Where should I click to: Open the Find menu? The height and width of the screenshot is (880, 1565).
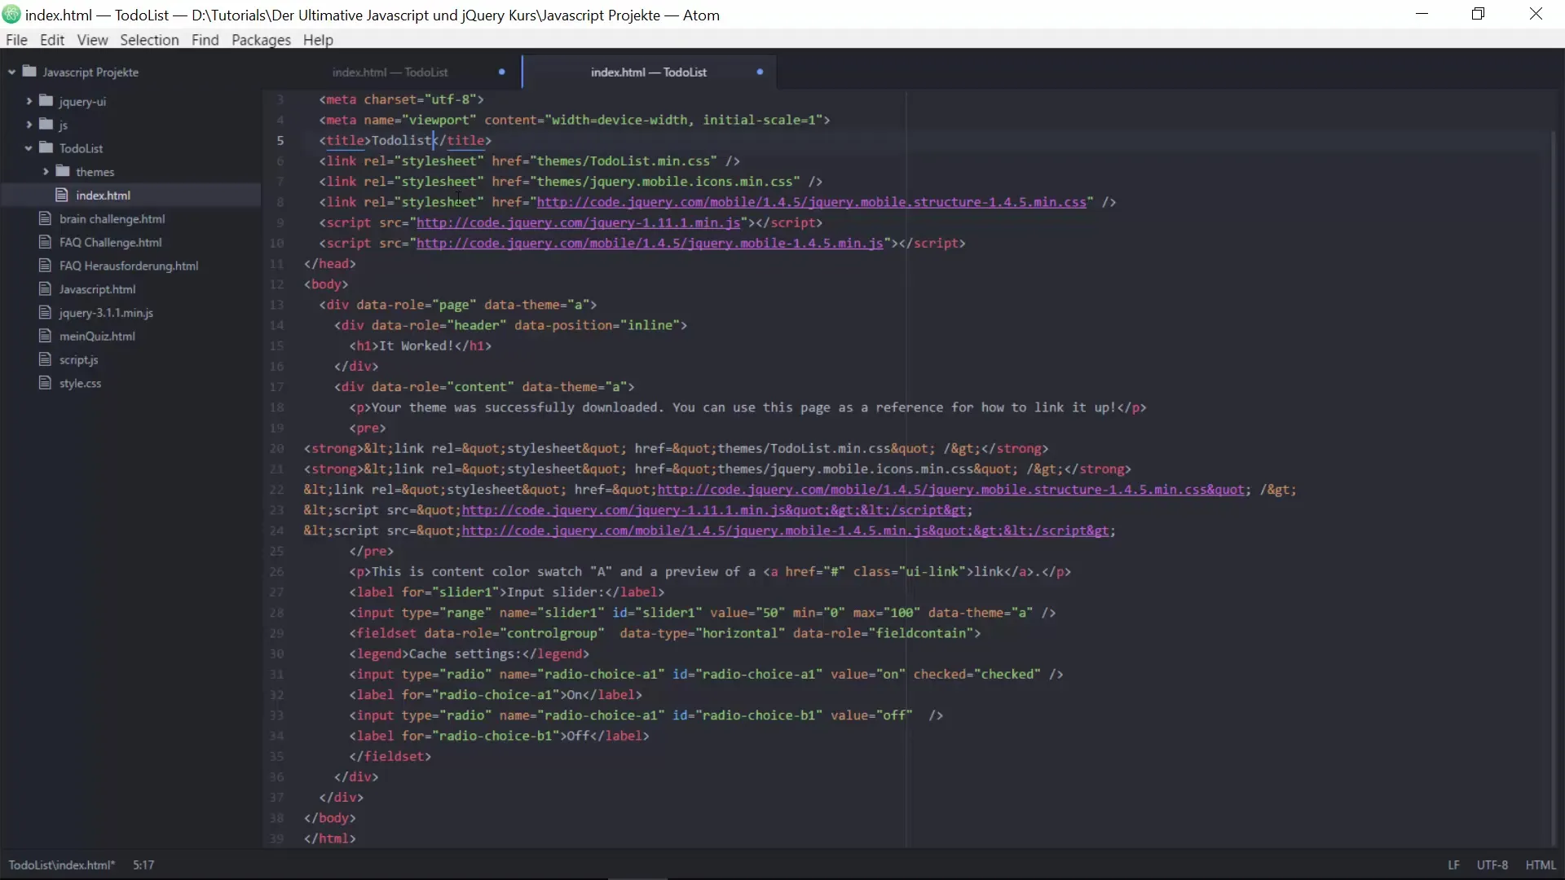pyautogui.click(x=205, y=40)
